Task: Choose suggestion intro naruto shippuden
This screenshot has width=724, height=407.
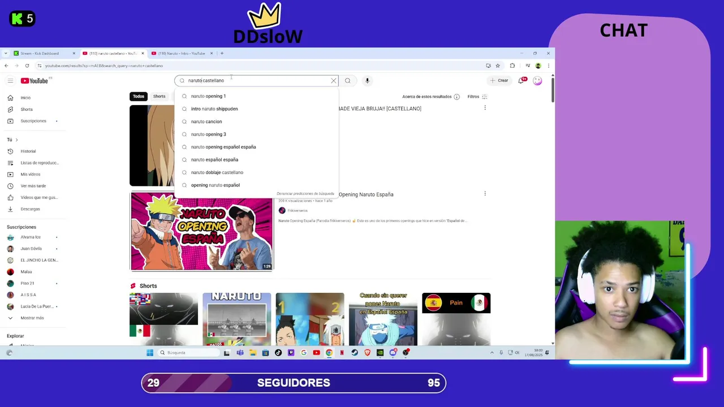Action: pos(256,109)
